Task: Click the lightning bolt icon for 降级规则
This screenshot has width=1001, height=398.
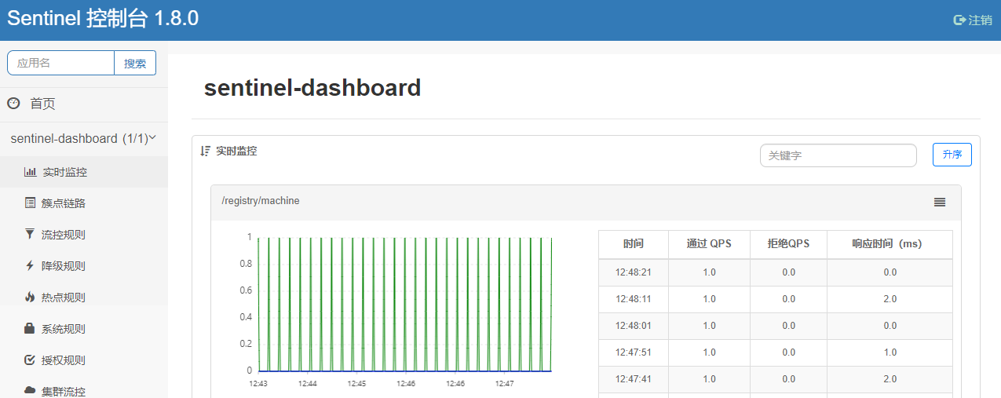Action: tap(30, 265)
